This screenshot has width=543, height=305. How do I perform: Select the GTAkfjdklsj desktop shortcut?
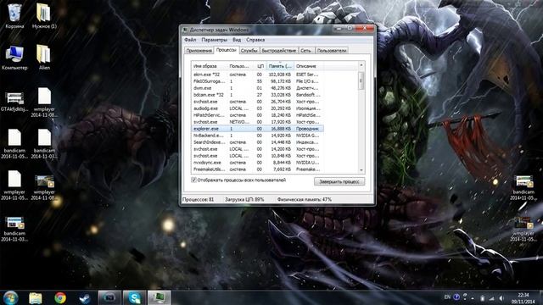pos(14,102)
